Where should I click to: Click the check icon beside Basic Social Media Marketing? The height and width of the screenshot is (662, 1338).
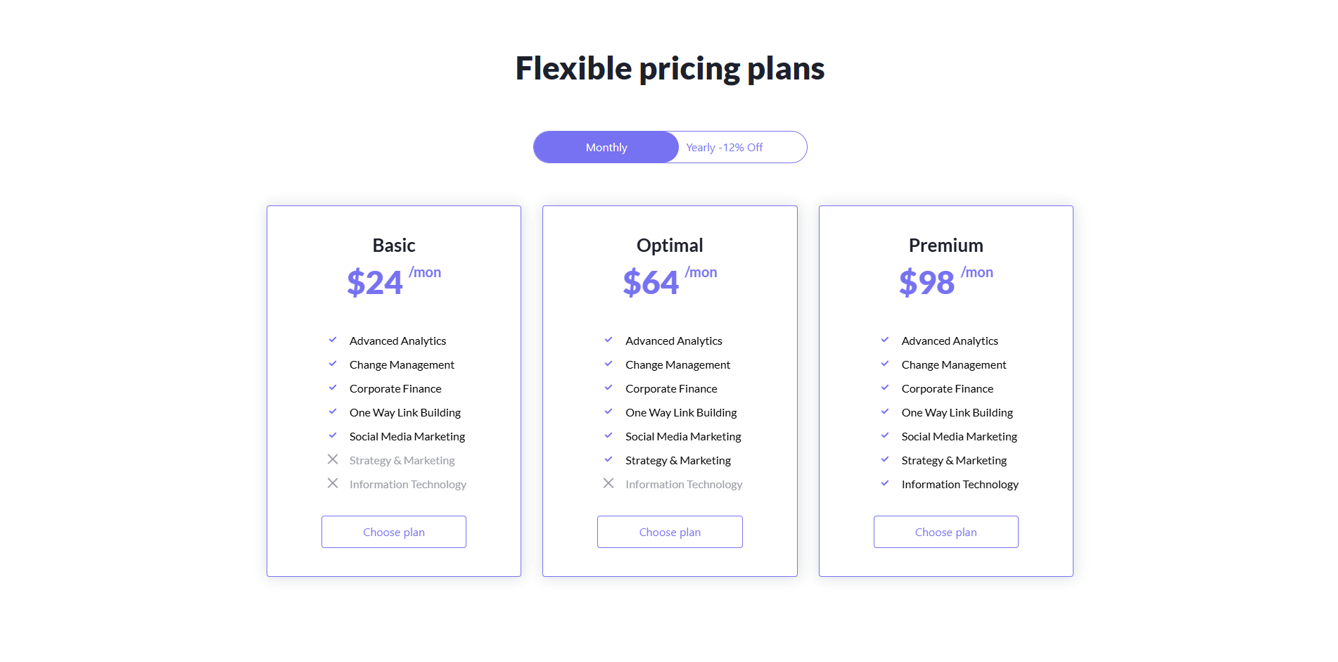click(x=333, y=435)
